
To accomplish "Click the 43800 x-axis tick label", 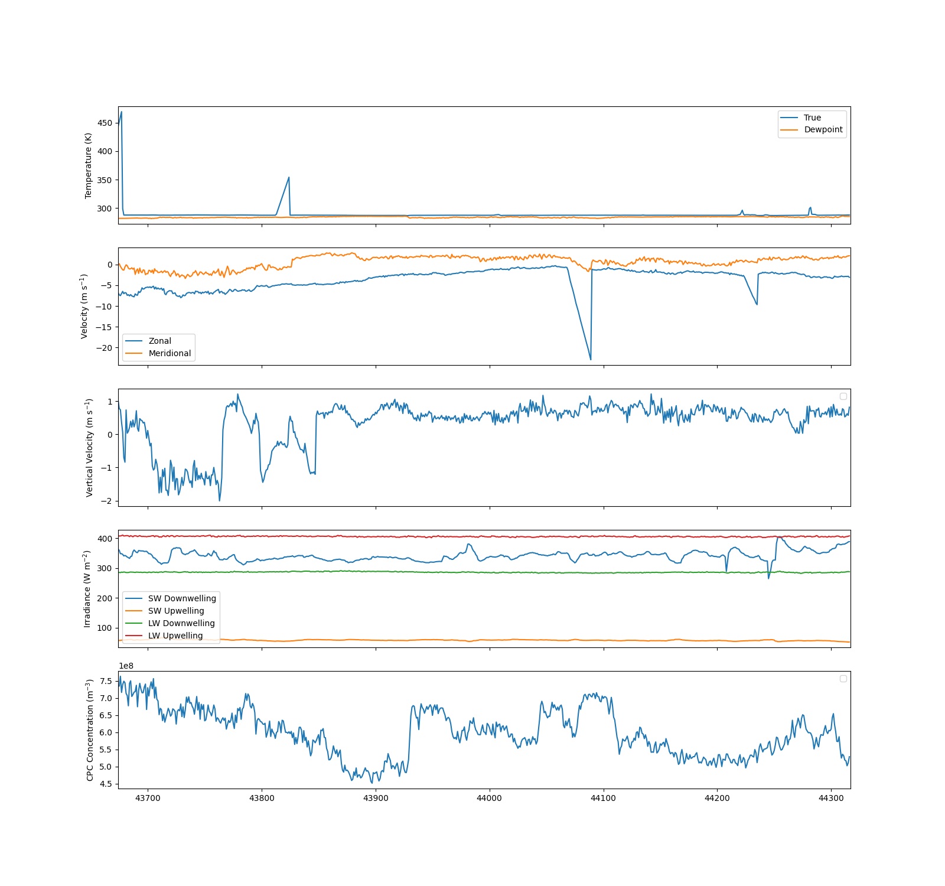I will [x=262, y=798].
